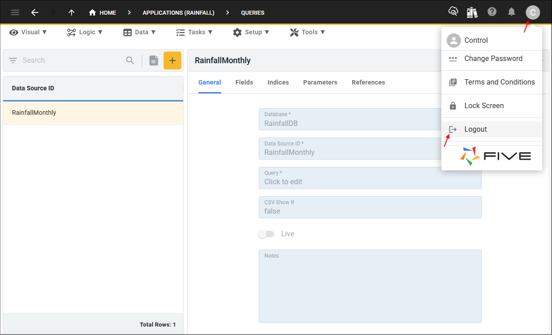552x335 pixels.
Task: Open the hamburger navigation menu
Action: click(15, 12)
